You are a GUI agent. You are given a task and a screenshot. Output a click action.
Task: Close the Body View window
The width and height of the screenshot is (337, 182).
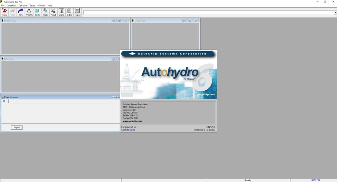[196, 21]
